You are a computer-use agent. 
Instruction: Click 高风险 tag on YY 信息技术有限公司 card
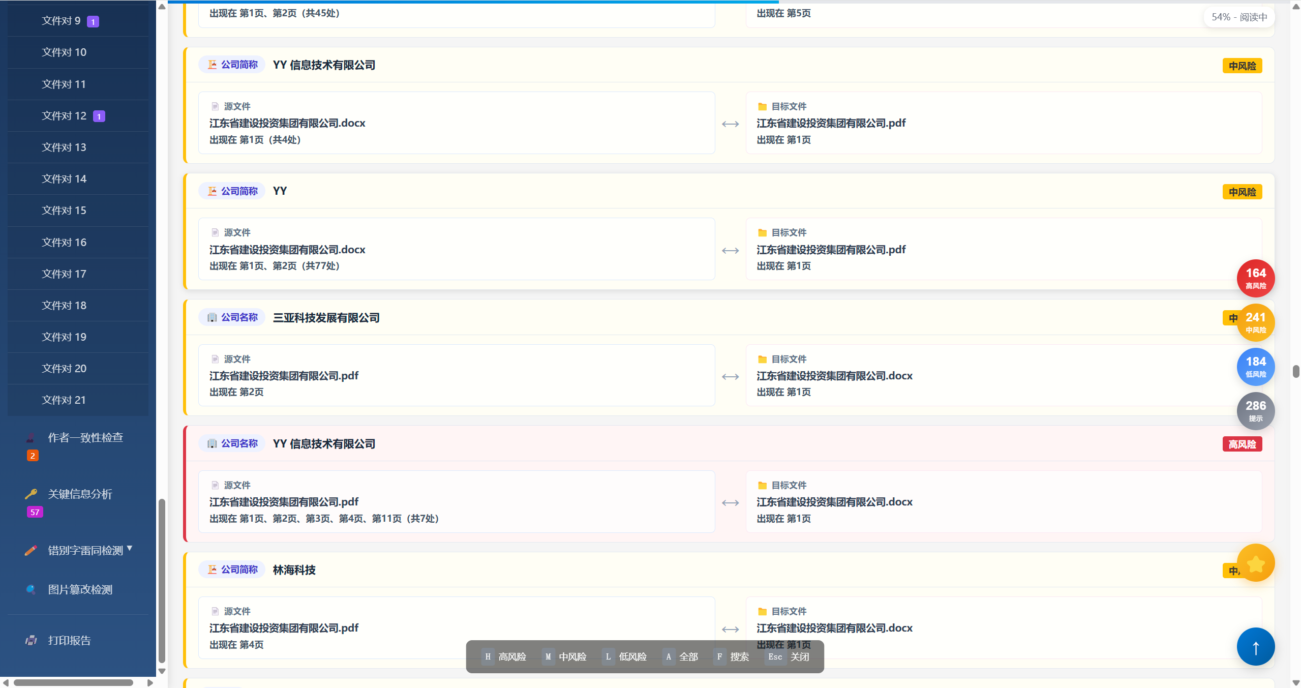tap(1242, 444)
